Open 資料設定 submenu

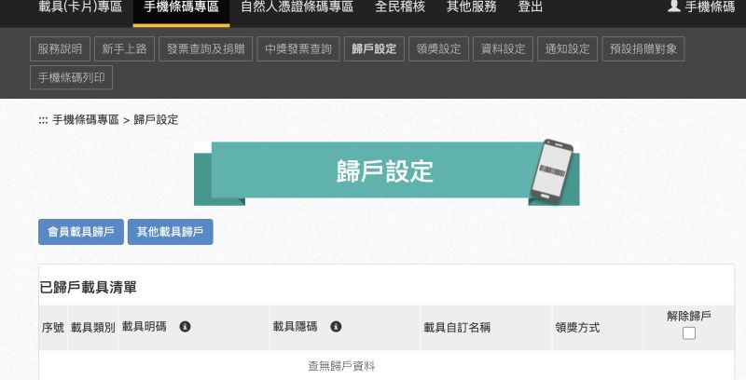point(503,49)
